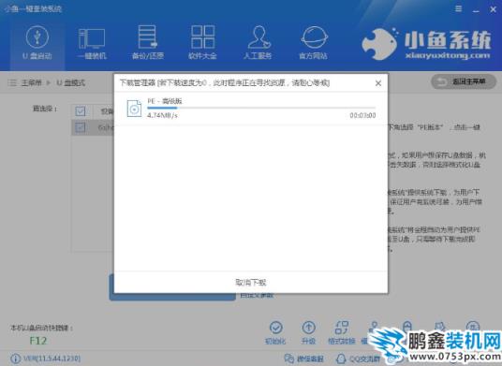Viewport: 502px width, 366px height.
Task: Switch to 一键装机 tab
Action: click(x=92, y=43)
